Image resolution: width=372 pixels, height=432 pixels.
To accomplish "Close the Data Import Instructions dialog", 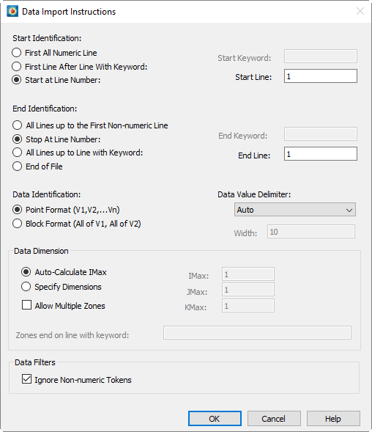I will (360, 11).
